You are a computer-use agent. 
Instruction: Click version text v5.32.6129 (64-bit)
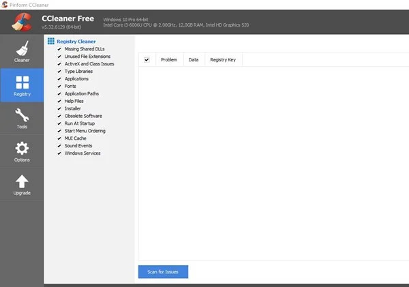pyautogui.click(x=61, y=27)
